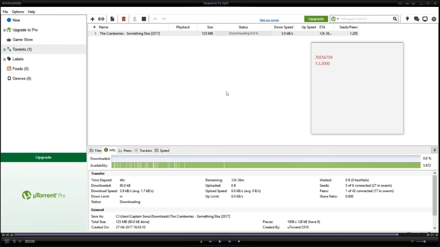Click Move Down Queue arrow icon
The height and width of the screenshot is (247, 440).
pyautogui.click(x=164, y=19)
